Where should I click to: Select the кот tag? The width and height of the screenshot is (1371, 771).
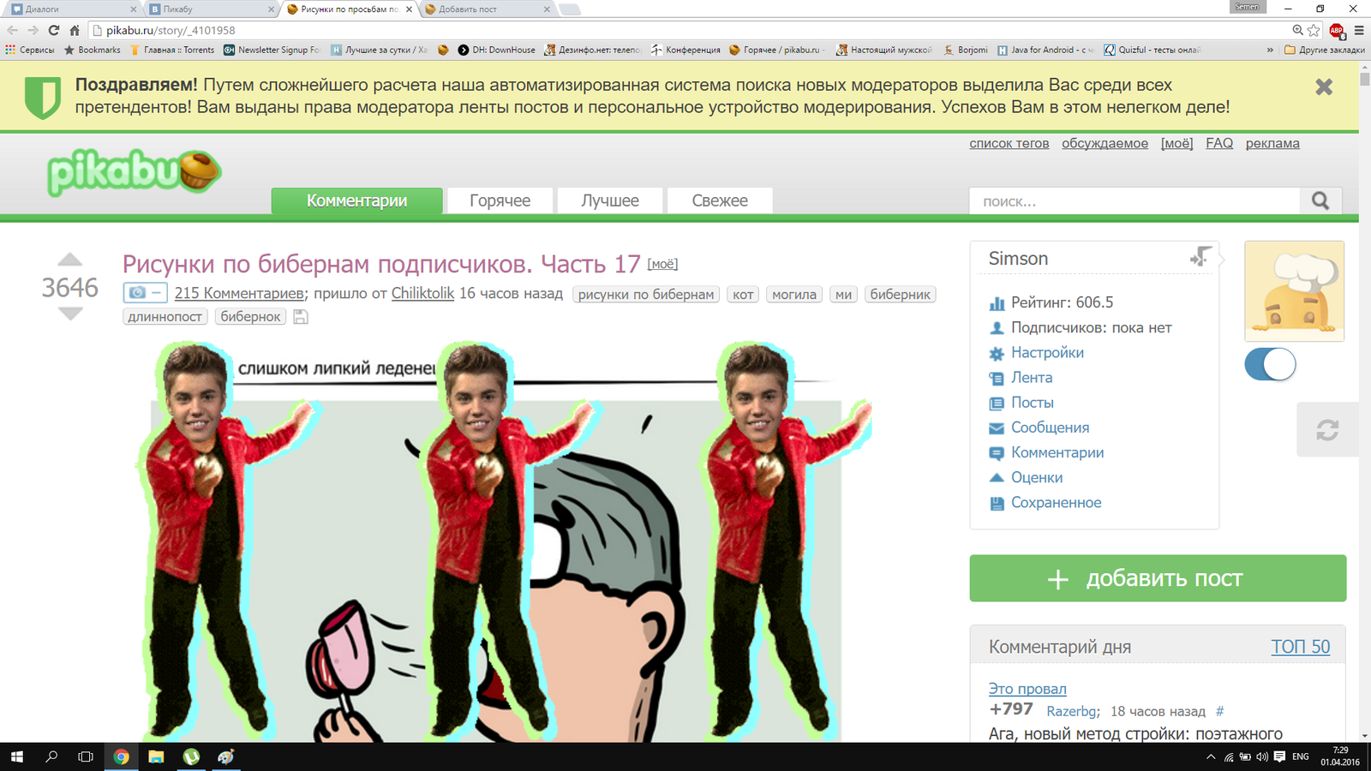(x=743, y=294)
